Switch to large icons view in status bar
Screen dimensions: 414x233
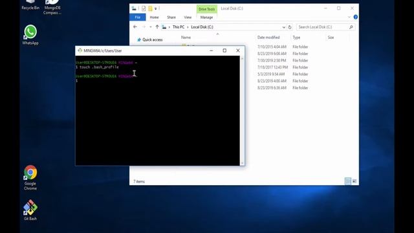[x=354, y=181]
